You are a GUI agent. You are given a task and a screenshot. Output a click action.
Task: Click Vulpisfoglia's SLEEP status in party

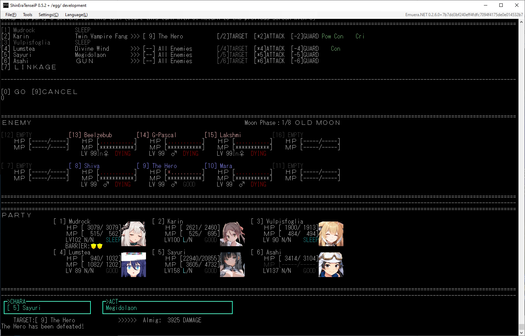311,240
